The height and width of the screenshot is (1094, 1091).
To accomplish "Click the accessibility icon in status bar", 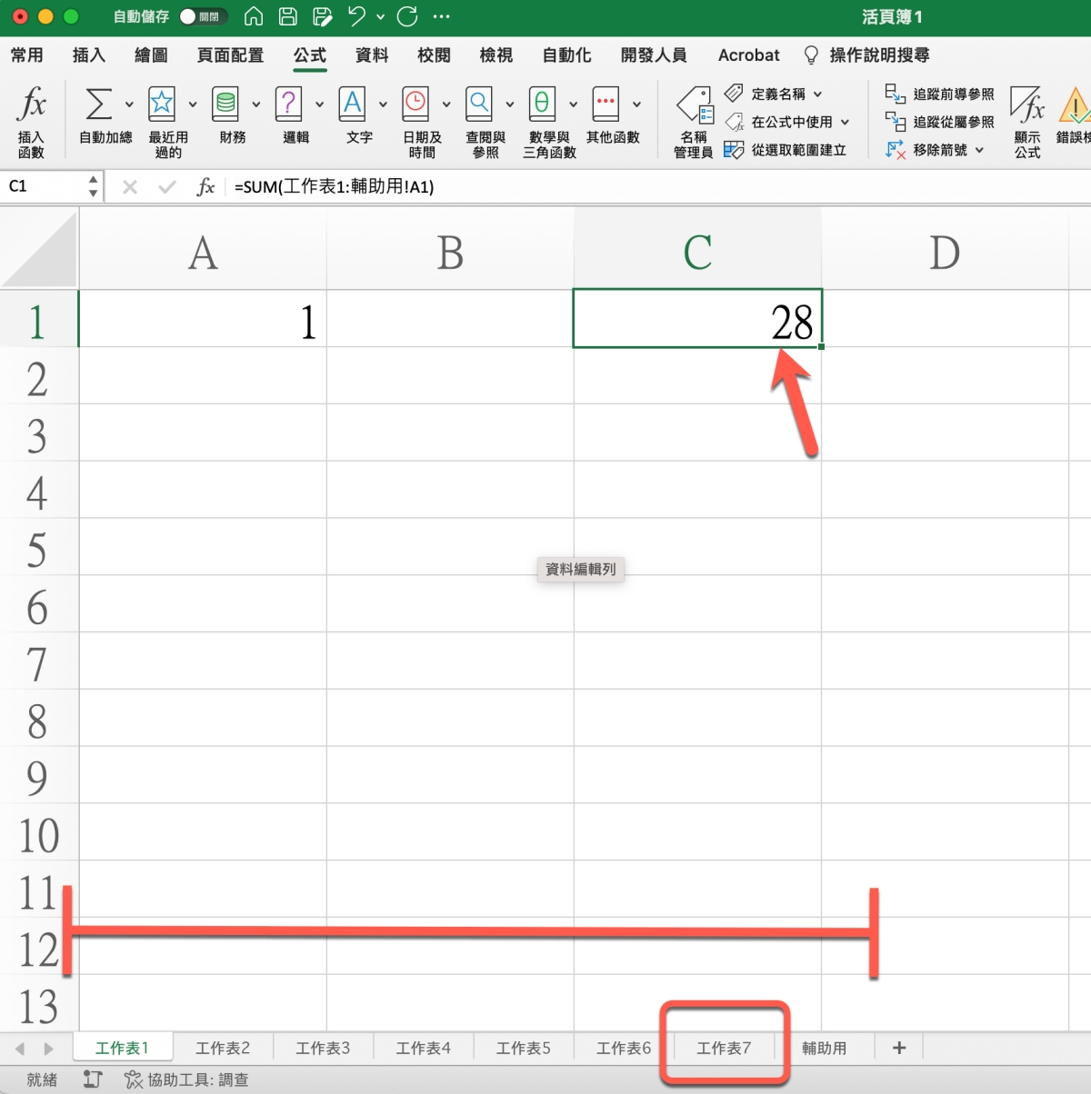I will 134,1079.
